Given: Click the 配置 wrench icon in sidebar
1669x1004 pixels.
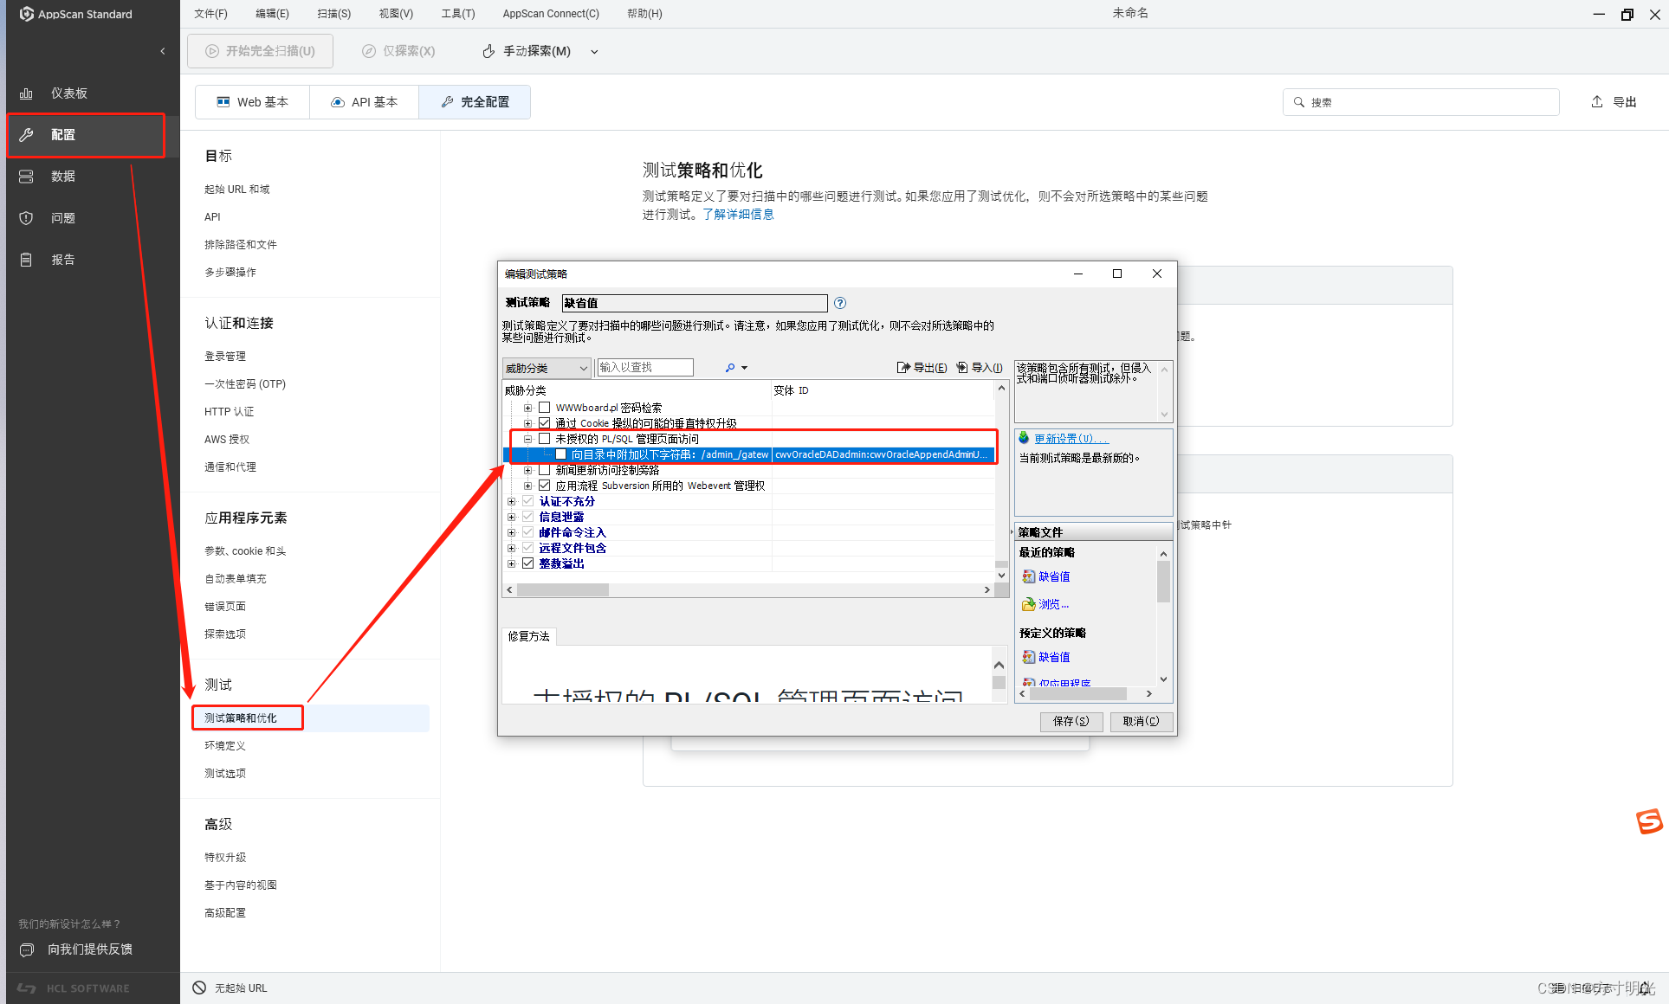Looking at the screenshot, I should coord(26,135).
